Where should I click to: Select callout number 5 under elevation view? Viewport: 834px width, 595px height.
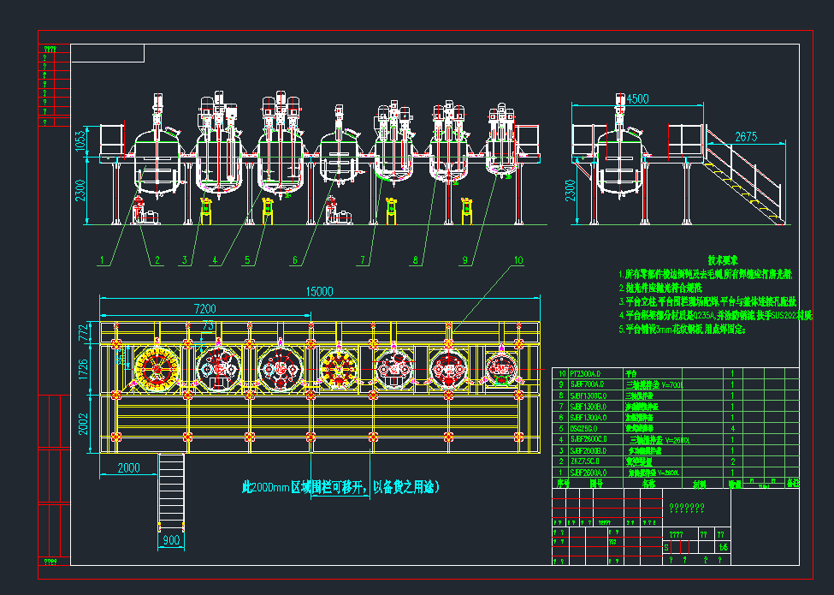[x=245, y=259]
